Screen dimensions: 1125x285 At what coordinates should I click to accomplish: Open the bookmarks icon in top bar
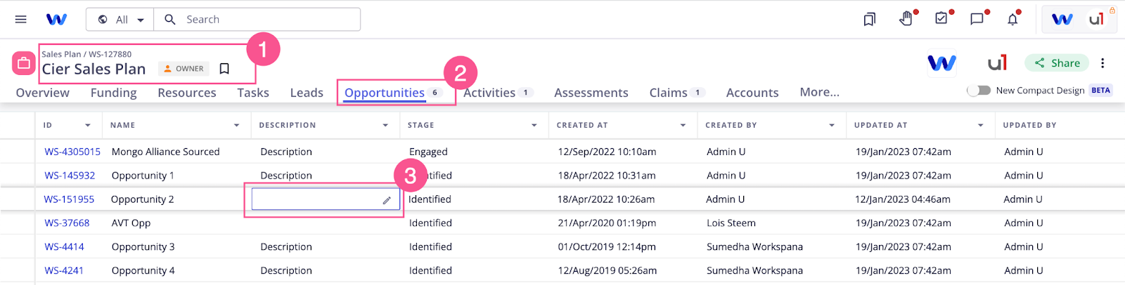(870, 20)
